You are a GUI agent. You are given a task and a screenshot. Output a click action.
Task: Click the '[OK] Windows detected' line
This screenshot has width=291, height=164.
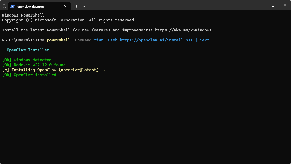click(x=27, y=60)
